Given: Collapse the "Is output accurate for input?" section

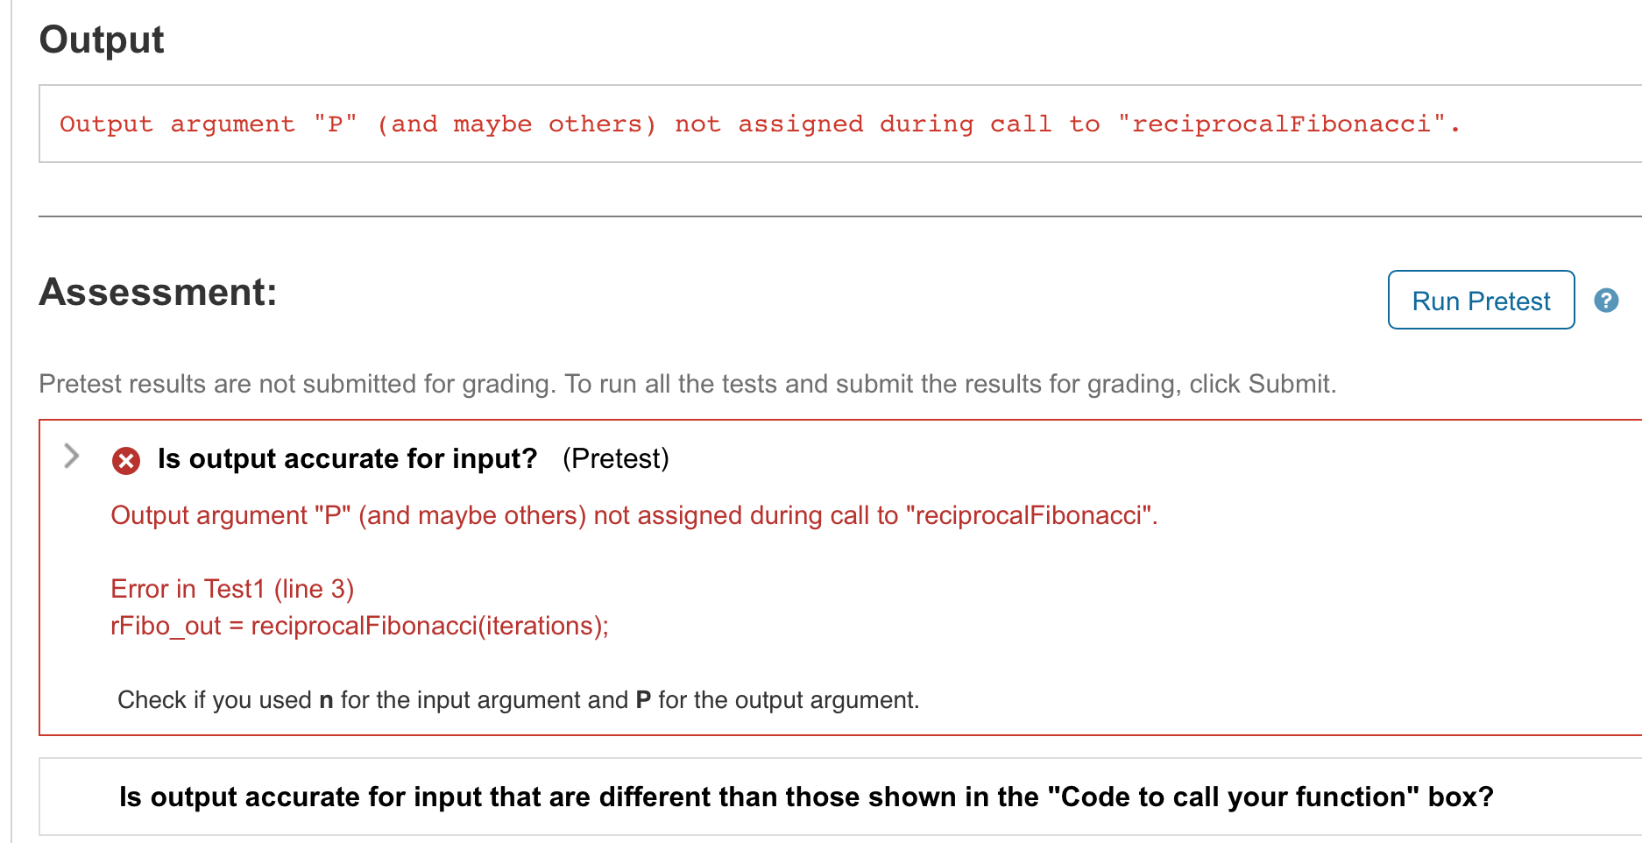Looking at the screenshot, I should tap(70, 455).
